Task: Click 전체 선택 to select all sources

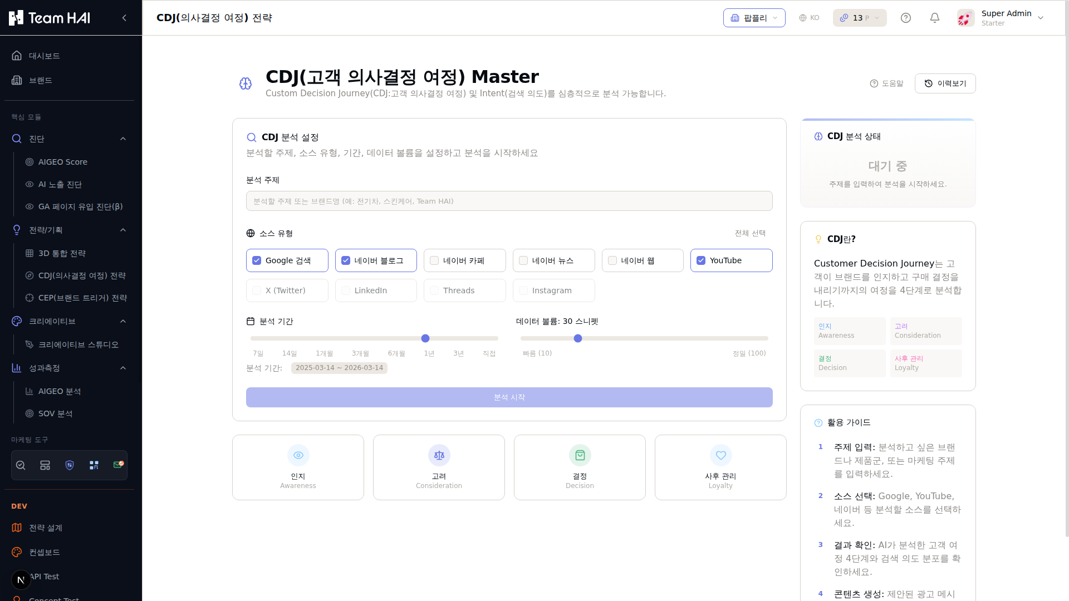Action: pos(750,233)
